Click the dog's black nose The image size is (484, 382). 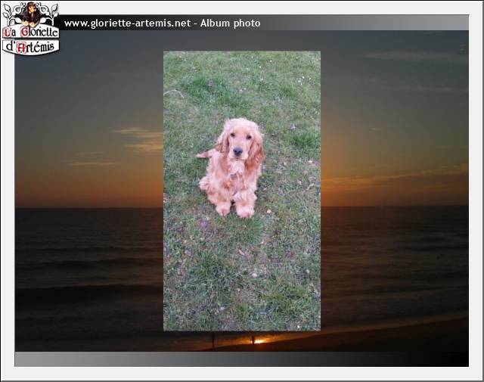tap(237, 151)
